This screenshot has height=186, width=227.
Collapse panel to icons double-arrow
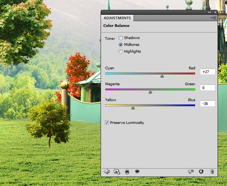click(209, 13)
